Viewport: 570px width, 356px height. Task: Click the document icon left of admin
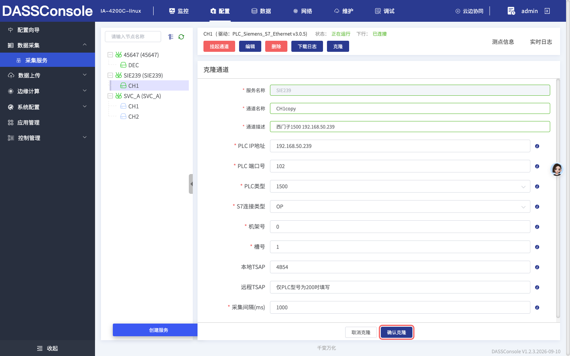click(511, 11)
